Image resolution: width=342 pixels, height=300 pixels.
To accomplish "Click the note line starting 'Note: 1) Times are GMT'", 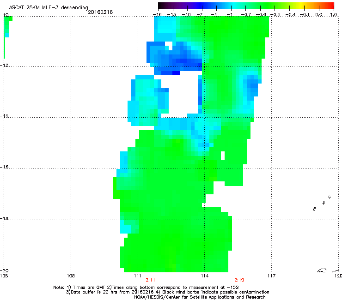I will click(x=146, y=288).
